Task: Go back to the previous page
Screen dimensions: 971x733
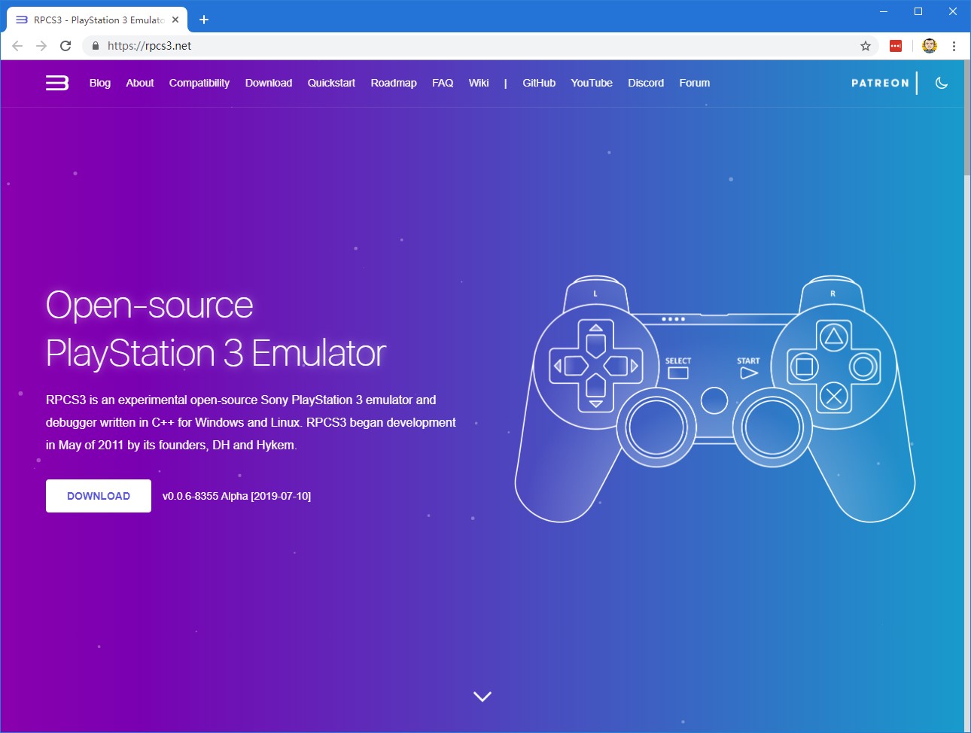Action: pos(17,46)
